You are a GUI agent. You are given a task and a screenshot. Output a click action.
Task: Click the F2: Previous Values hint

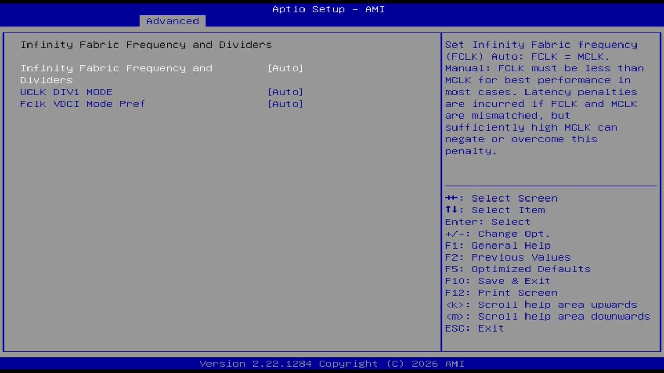click(508, 258)
